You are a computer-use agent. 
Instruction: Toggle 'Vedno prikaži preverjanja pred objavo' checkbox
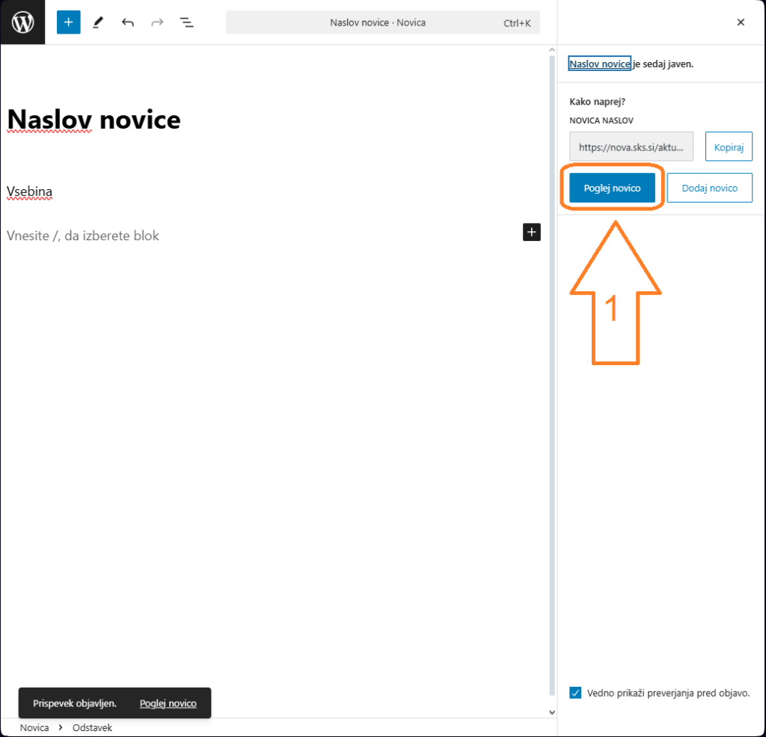click(575, 693)
